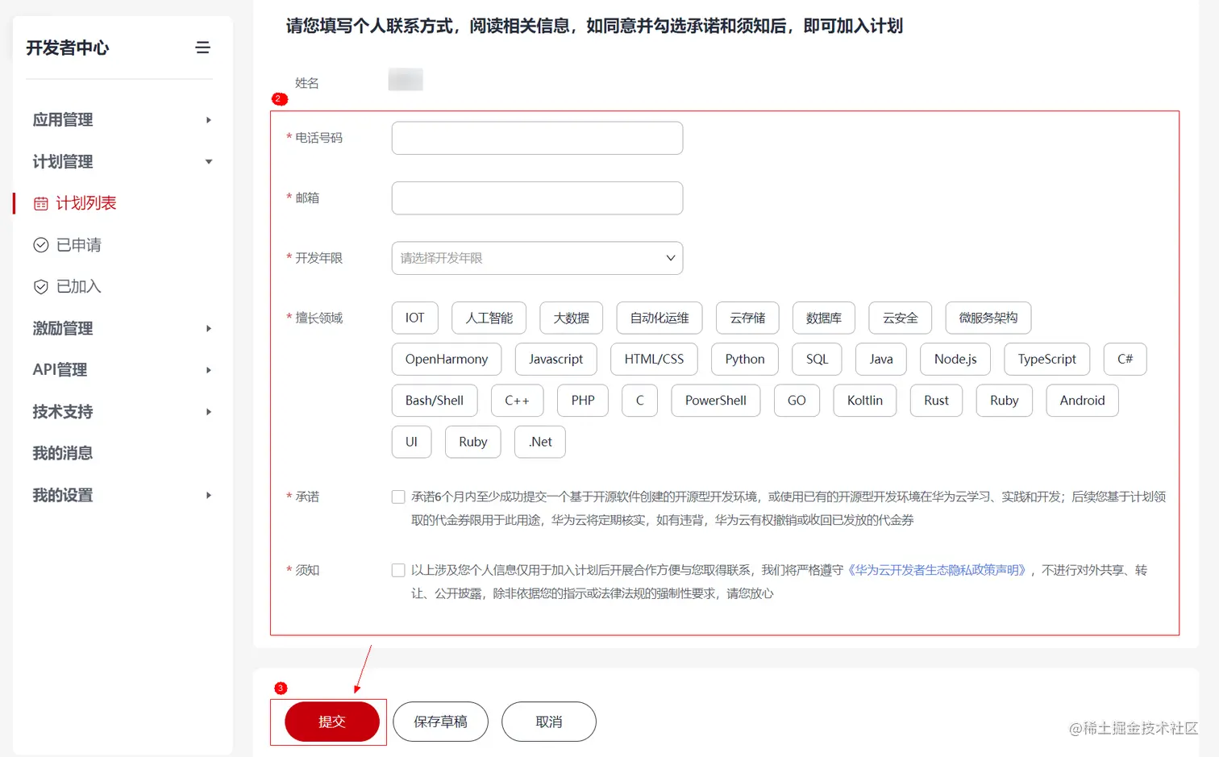1219x757 pixels.
Task: Choose the UI tag
Action: (x=411, y=442)
